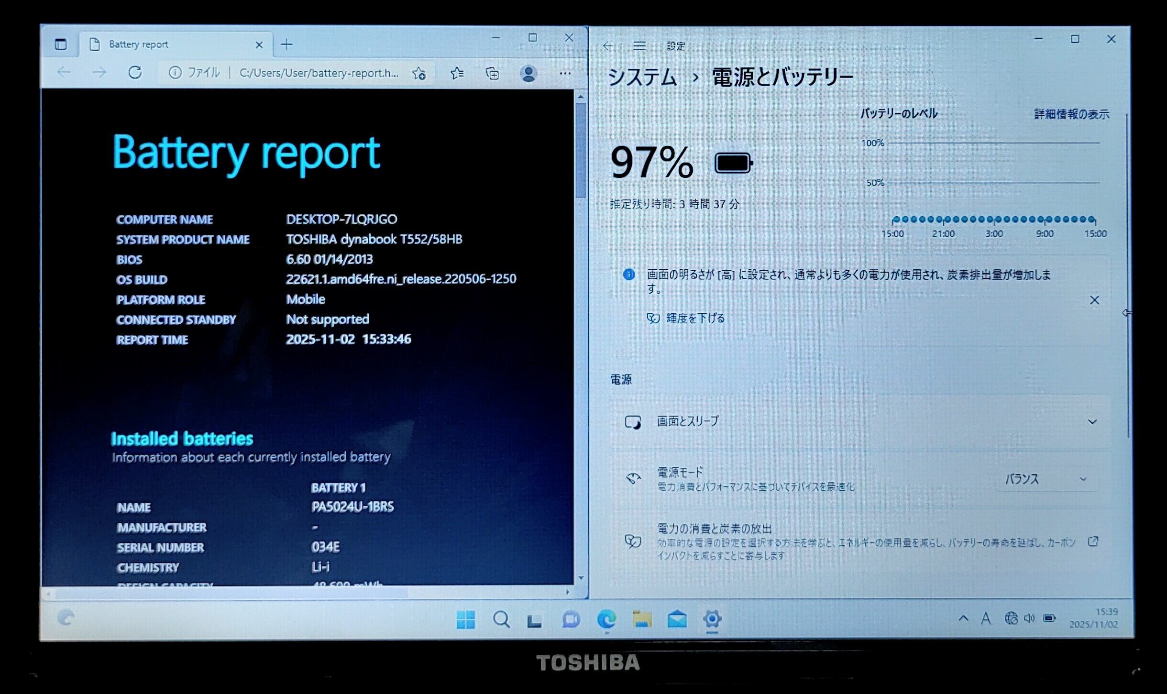Open the Windows Start menu
The height and width of the screenshot is (694, 1167).
465,619
